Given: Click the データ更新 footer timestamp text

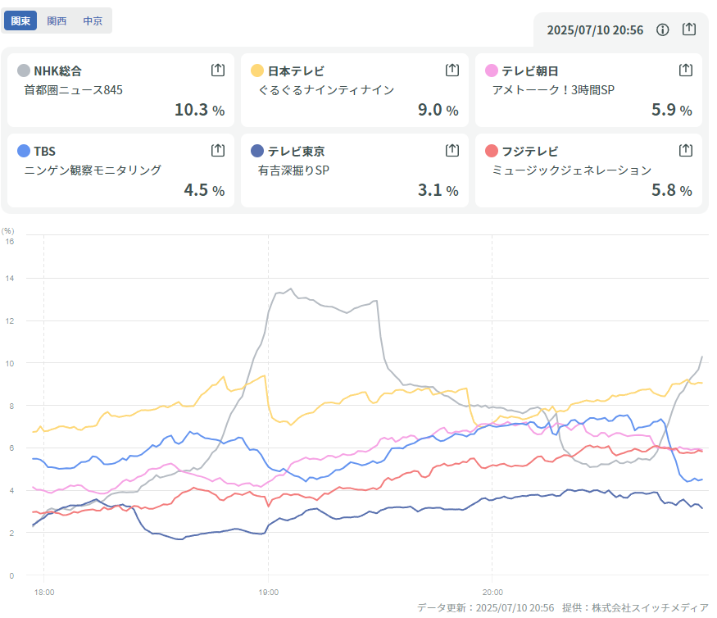Looking at the screenshot, I should [x=486, y=608].
